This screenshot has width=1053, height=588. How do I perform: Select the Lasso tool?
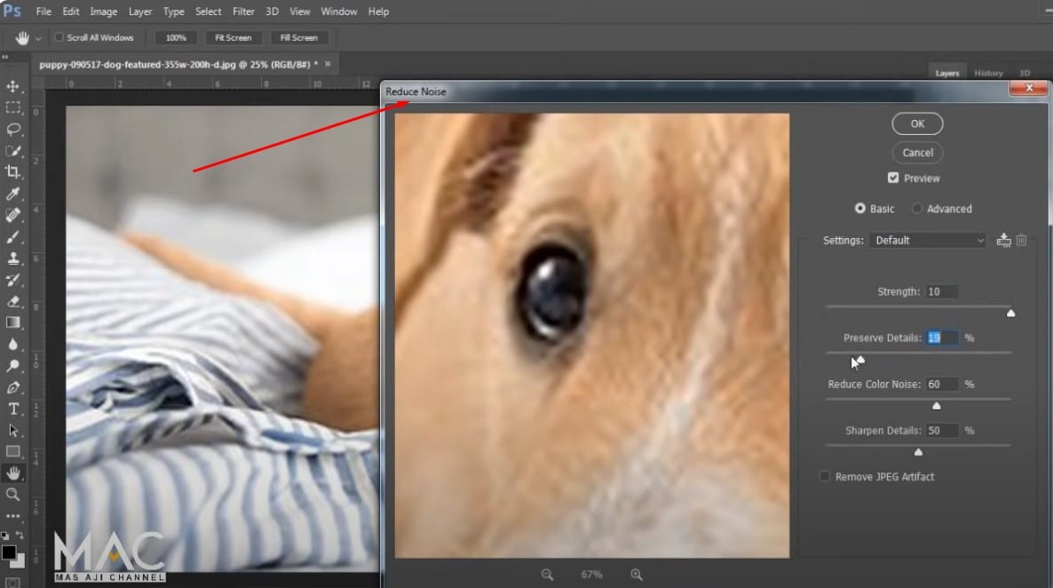pyautogui.click(x=12, y=129)
